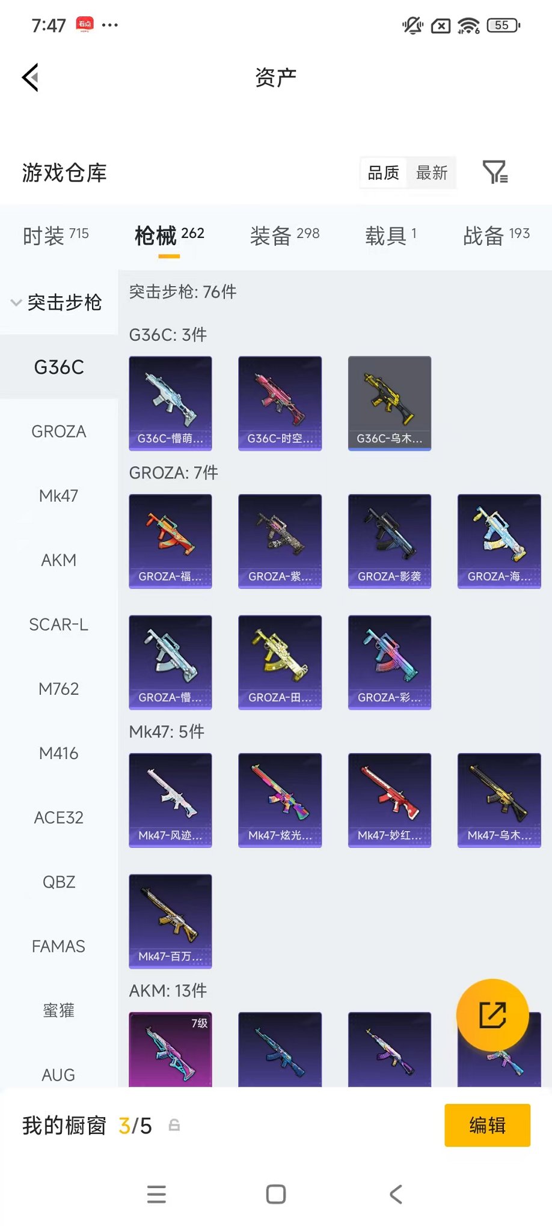Open the 时装 715 tab
This screenshot has width=552, height=1226.
pyautogui.click(x=56, y=236)
